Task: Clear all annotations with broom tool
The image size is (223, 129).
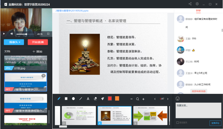Action: pyautogui.click(x=103, y=98)
